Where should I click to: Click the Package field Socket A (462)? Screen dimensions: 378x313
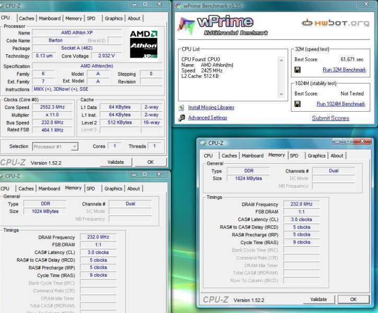tap(77, 48)
